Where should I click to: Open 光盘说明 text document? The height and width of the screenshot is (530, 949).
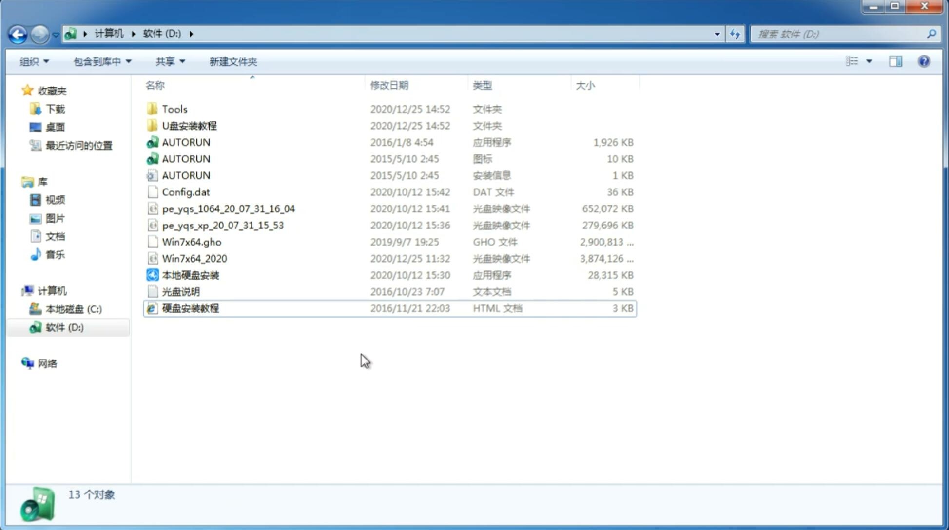[x=180, y=292]
